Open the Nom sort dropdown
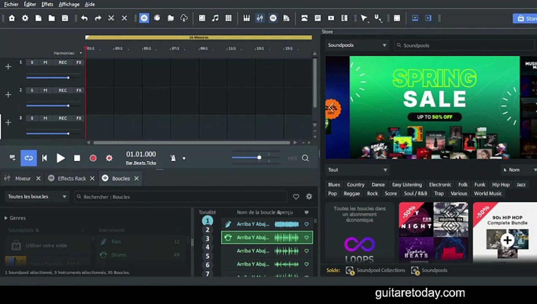The image size is (537, 304). pos(518,170)
